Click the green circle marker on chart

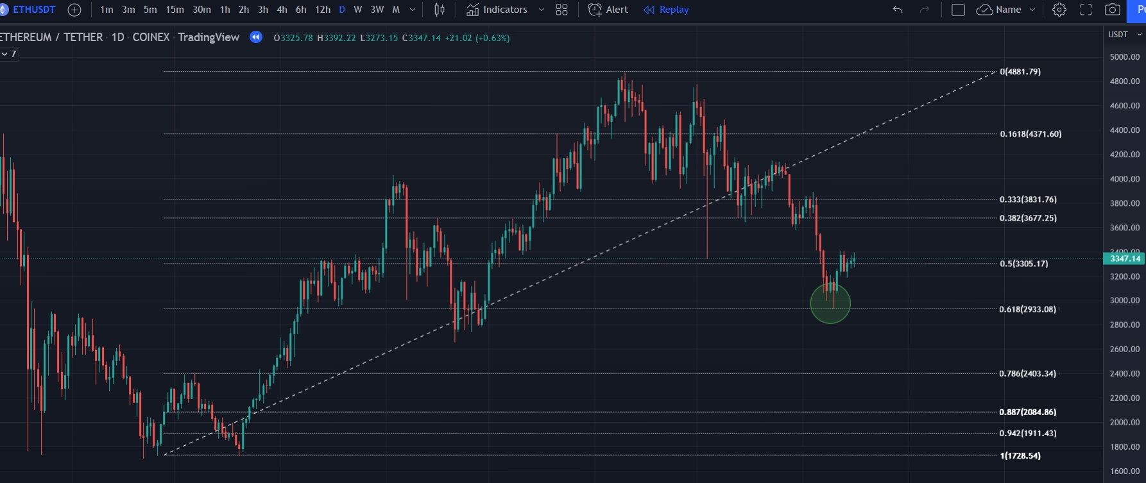coord(830,303)
